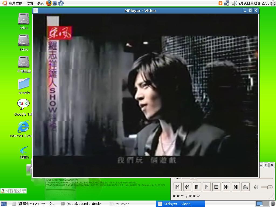Minimize the MPlayer control window
Image resolution: width=276 pixels, height=207 pixels.
(261, 165)
